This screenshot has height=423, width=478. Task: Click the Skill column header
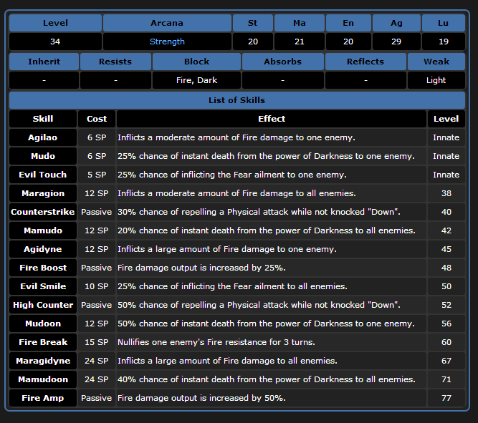(43, 119)
